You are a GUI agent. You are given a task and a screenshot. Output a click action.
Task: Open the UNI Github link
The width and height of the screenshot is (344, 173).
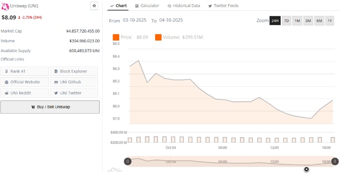[x=74, y=82]
